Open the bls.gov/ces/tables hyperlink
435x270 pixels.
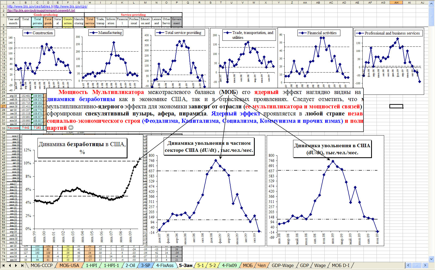(30, 7)
